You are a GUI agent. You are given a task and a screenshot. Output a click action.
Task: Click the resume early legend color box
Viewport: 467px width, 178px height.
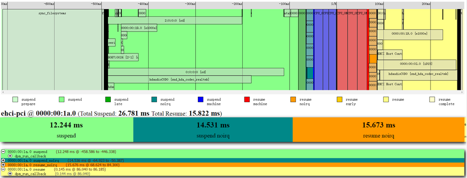point(339,99)
